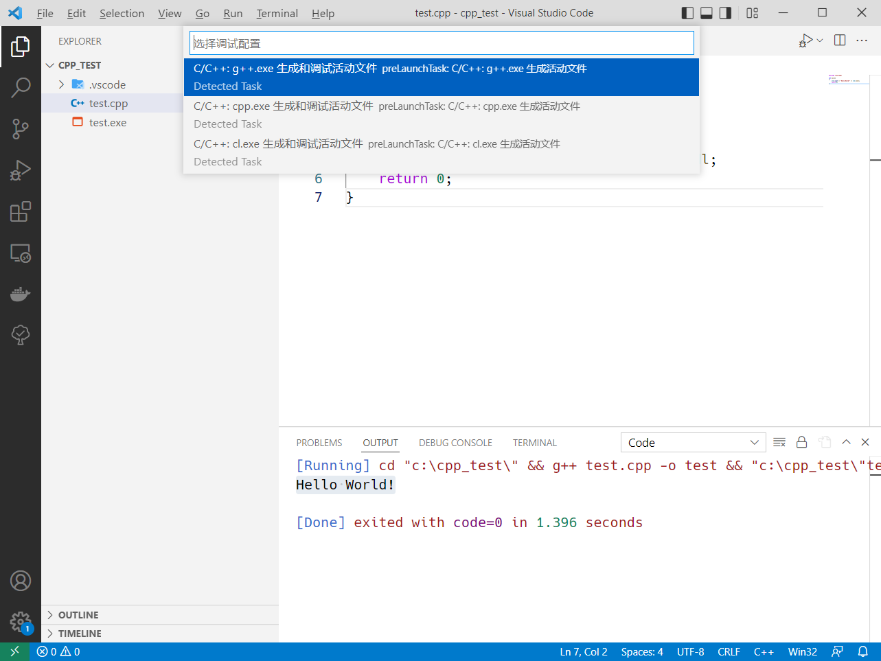Maximize the panel size with up chevron
This screenshot has height=661, width=881.
tap(846, 442)
